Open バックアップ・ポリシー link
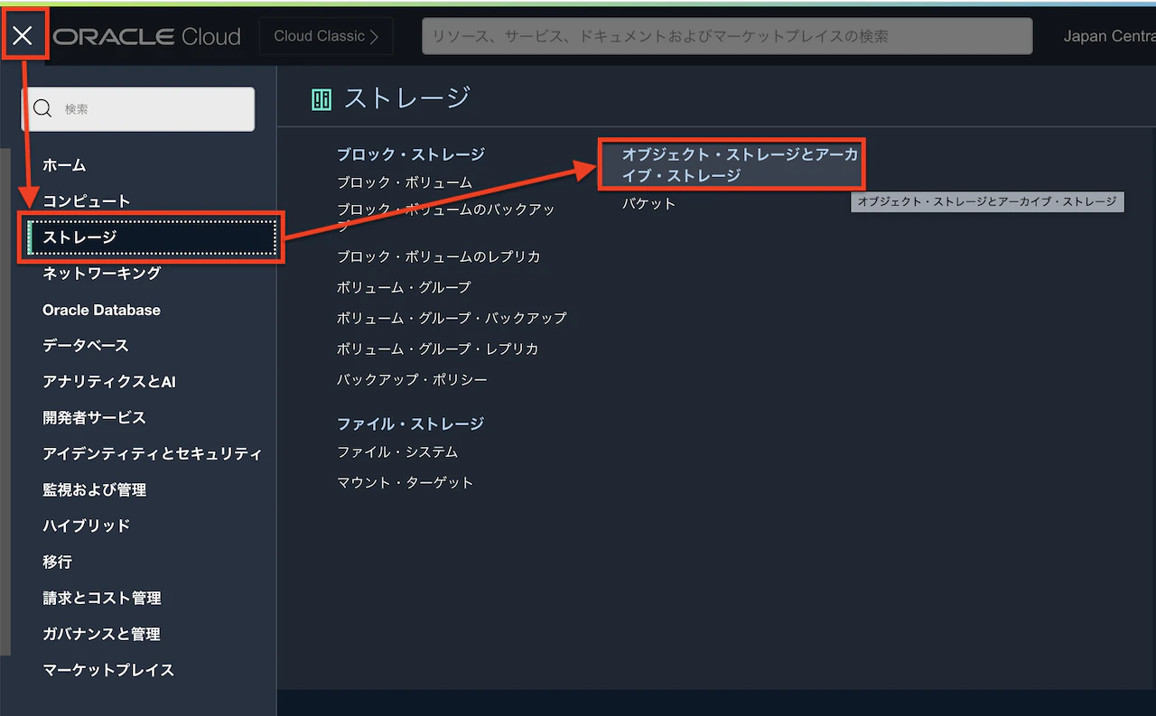1156x716 pixels. click(x=412, y=380)
